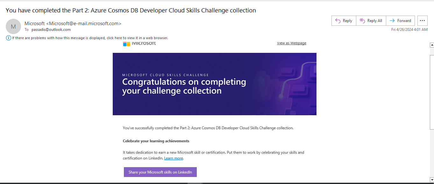Open the Learn more link
Screen dimensions: 434x184
(174, 158)
